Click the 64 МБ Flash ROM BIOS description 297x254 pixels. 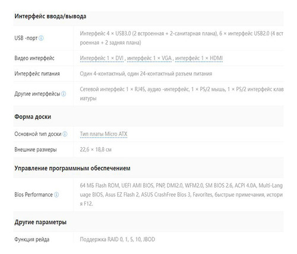tap(181, 195)
